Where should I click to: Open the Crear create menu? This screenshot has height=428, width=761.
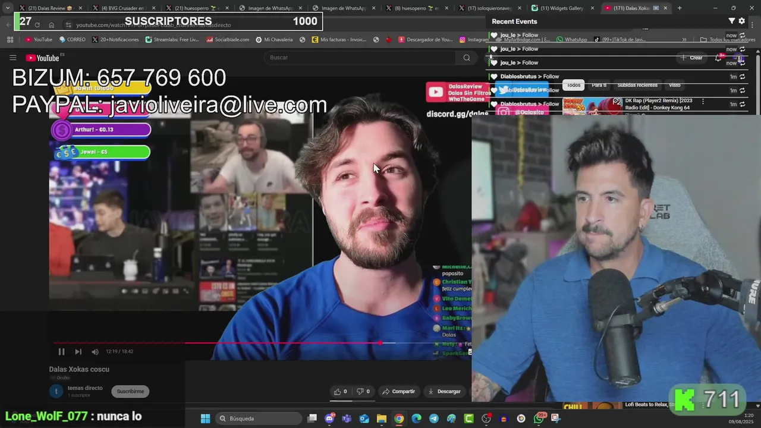click(692, 58)
